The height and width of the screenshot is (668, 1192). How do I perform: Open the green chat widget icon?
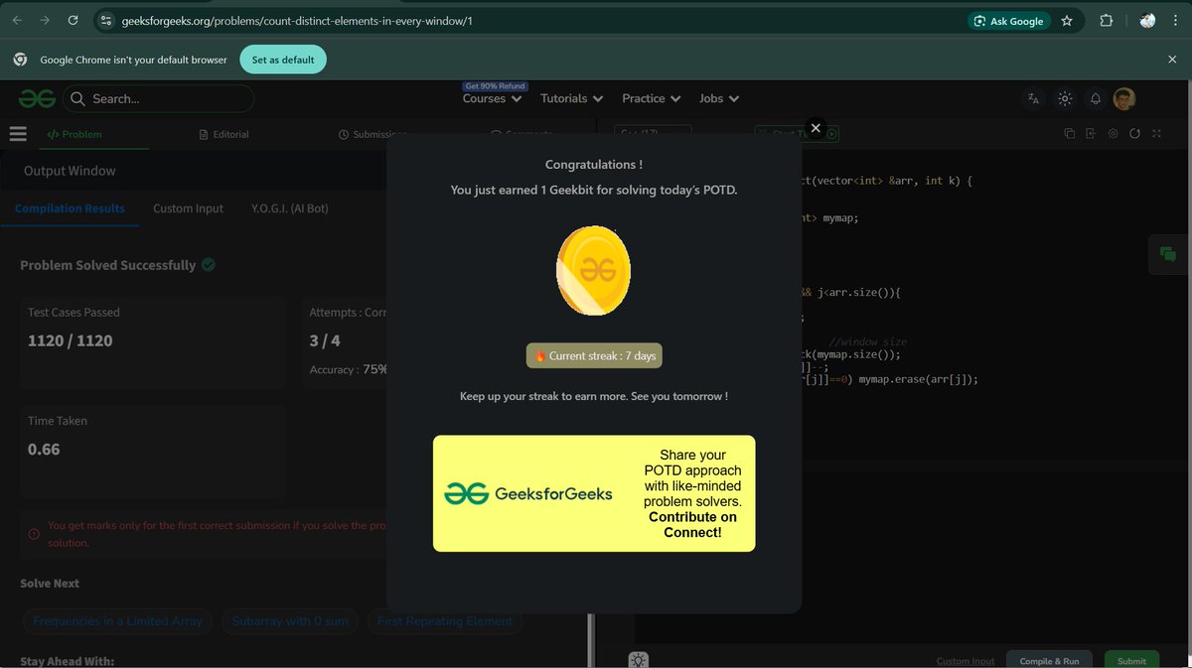[1168, 255]
